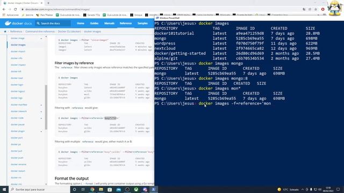Viewport: 344px width, 193px height.
Task: Open docker pull in the sidebar
Action: [17, 151]
